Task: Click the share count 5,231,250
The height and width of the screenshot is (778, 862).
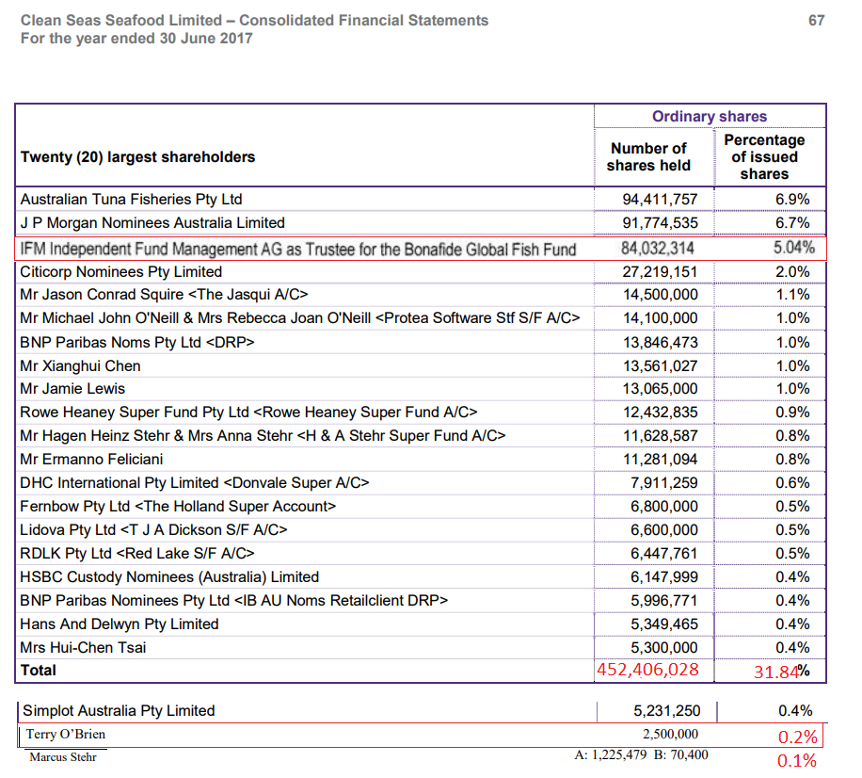Action: pyautogui.click(x=667, y=711)
